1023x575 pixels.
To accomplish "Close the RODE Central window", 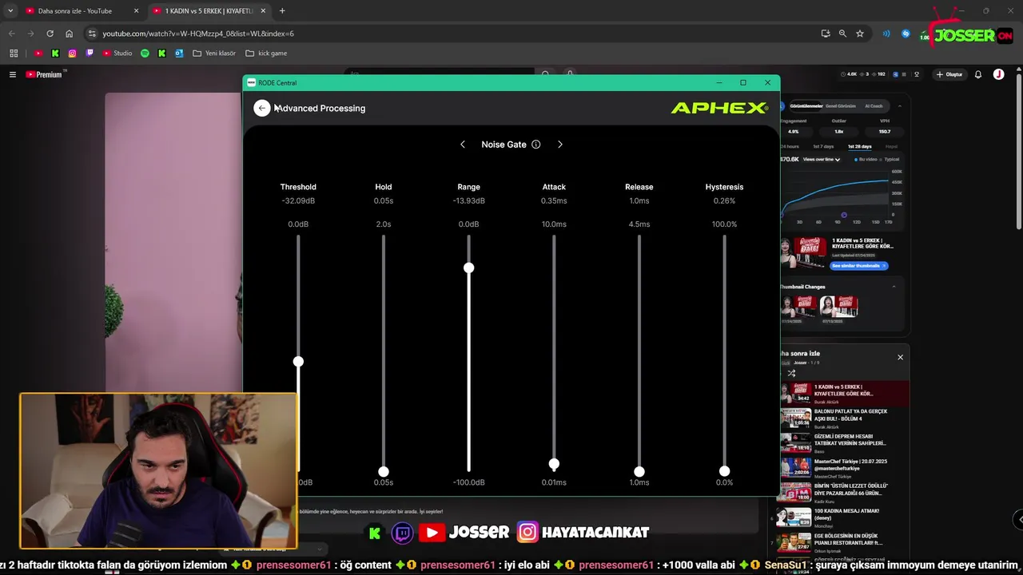I will 767,82.
